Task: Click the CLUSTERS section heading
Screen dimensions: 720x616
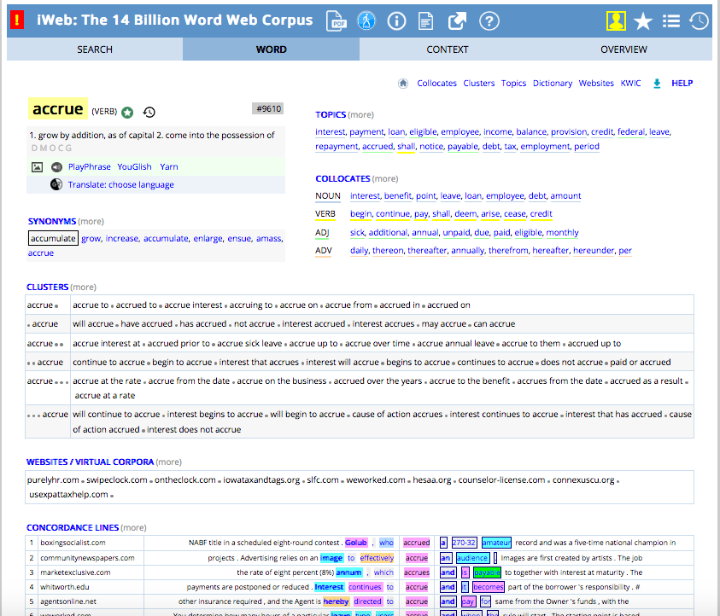Action: [x=47, y=288]
